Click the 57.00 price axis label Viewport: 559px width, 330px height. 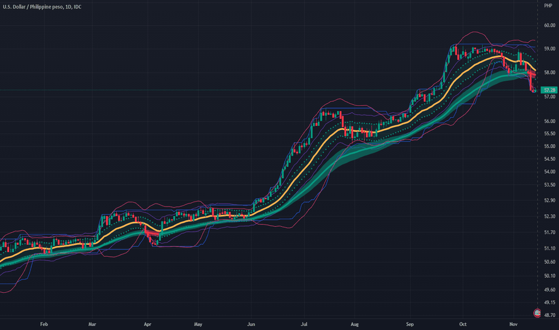point(549,97)
